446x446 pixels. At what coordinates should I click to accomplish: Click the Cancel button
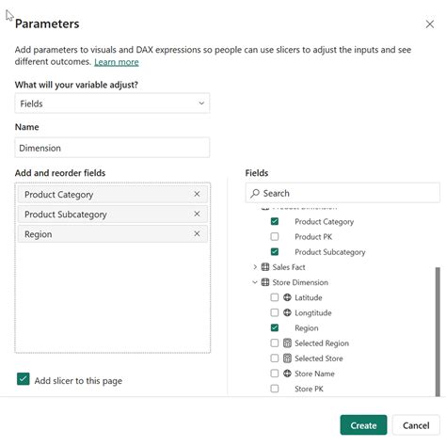[x=416, y=425]
